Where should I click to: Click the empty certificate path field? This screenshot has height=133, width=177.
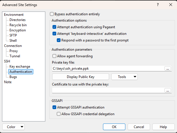(108, 90)
